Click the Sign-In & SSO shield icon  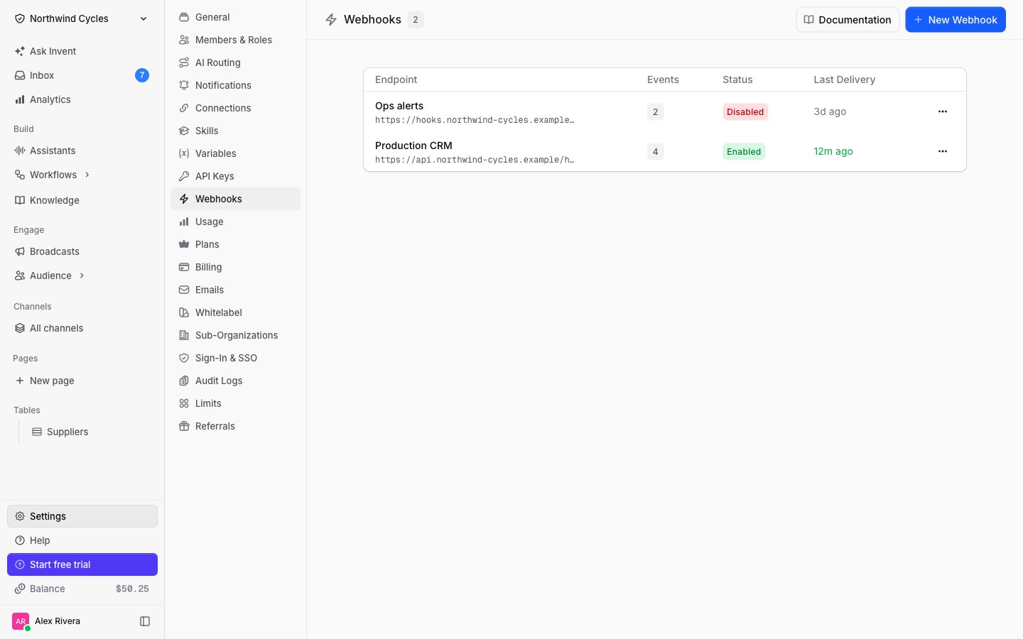coord(184,358)
